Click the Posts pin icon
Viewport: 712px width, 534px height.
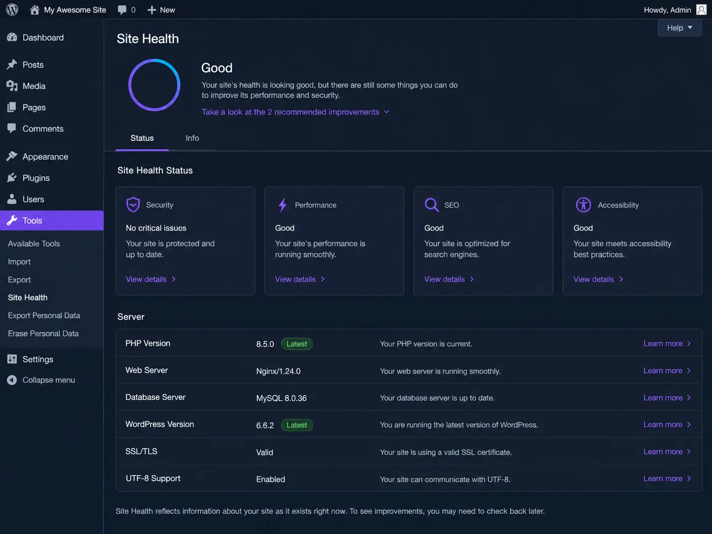click(x=12, y=64)
